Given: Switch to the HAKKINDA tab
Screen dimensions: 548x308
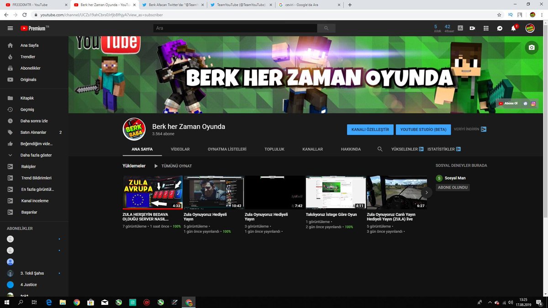Looking at the screenshot, I should click(351, 149).
